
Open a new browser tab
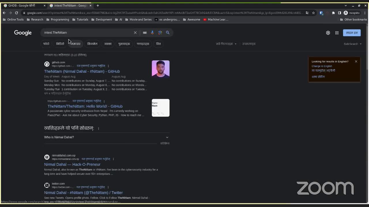(98, 5)
